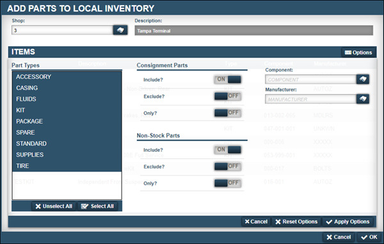This screenshot has height=244, width=384.
Task: Open the Manufacturer lookup binoculars icon
Action: [x=363, y=99]
